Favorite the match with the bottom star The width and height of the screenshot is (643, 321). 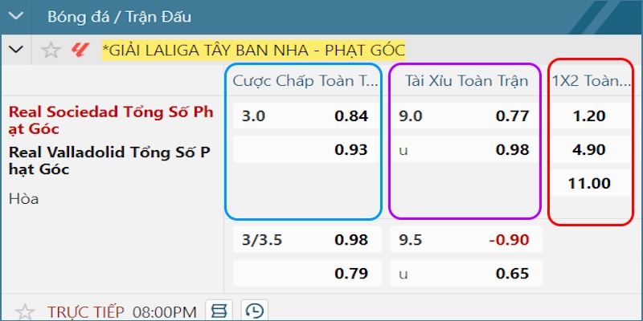pyautogui.click(x=25, y=312)
